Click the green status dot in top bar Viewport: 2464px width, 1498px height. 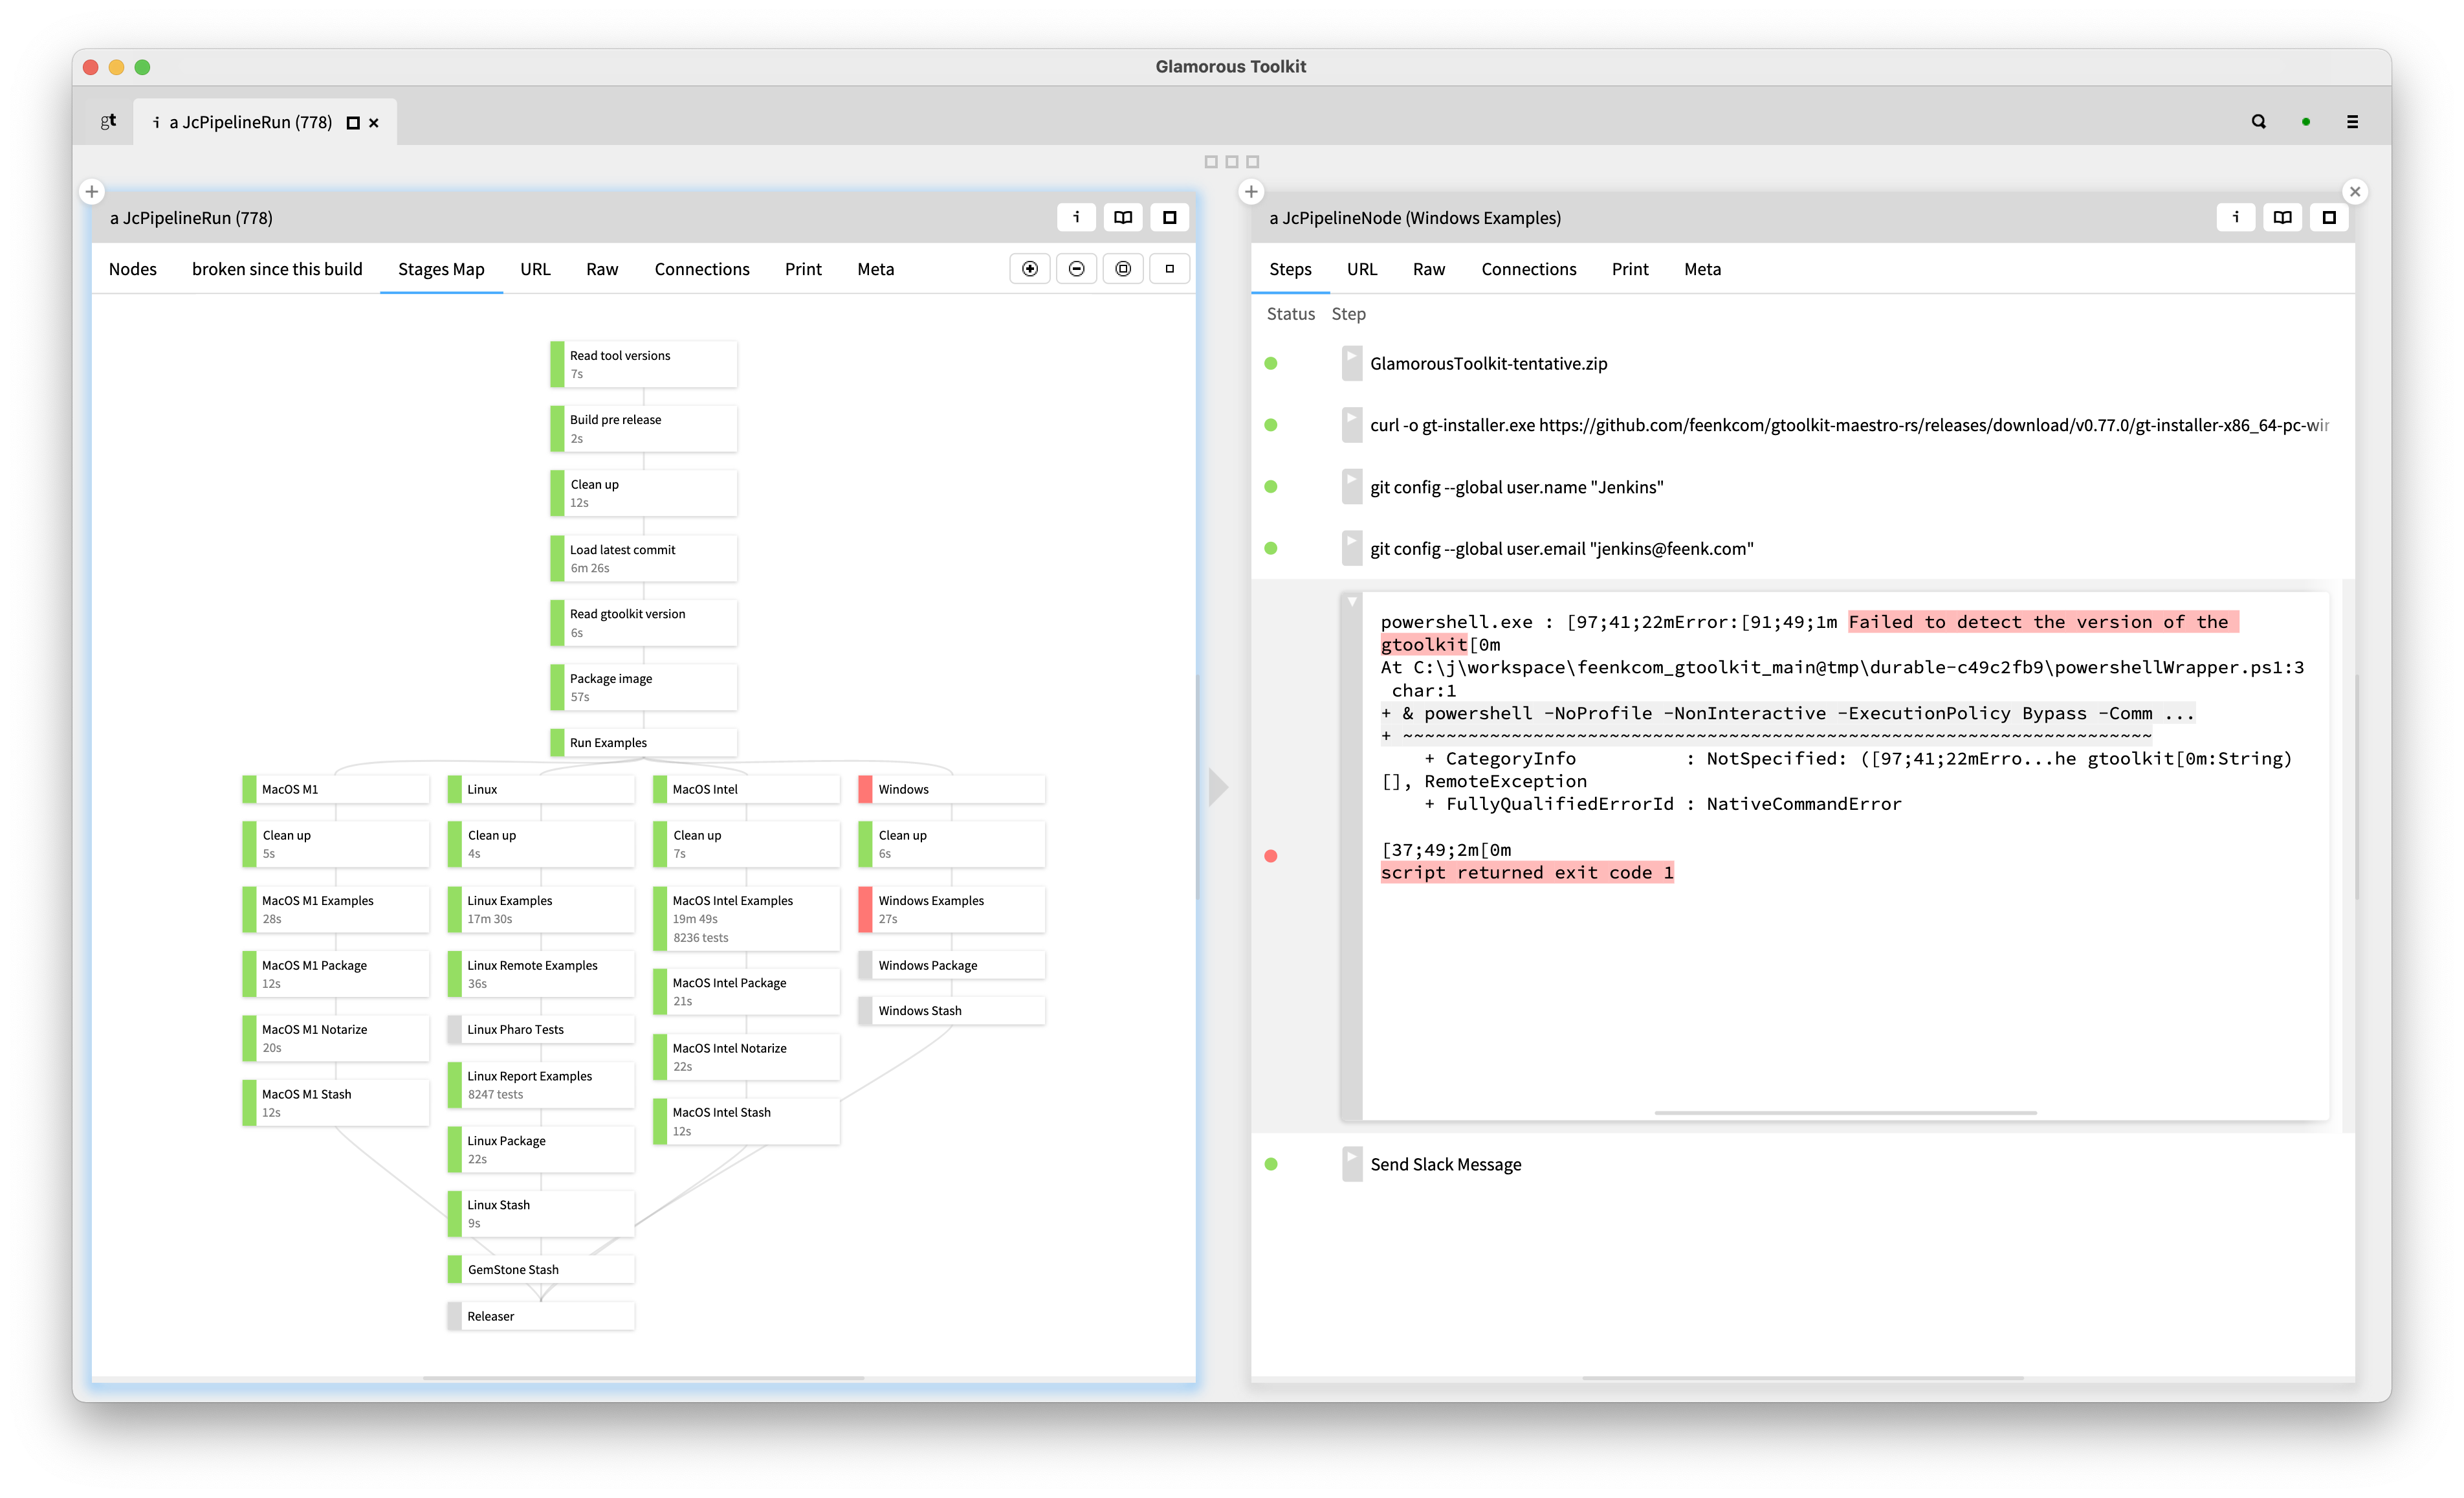click(x=2305, y=122)
